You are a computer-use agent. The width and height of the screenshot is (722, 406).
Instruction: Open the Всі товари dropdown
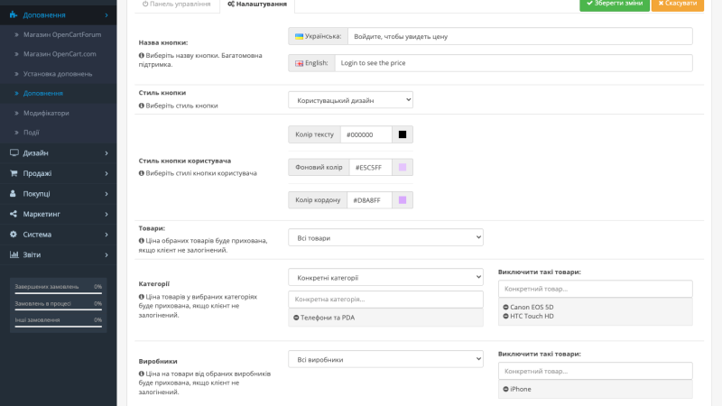385,237
